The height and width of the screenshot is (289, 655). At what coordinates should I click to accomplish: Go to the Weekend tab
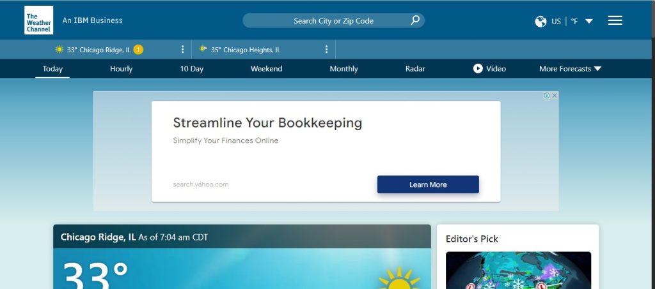pos(267,69)
